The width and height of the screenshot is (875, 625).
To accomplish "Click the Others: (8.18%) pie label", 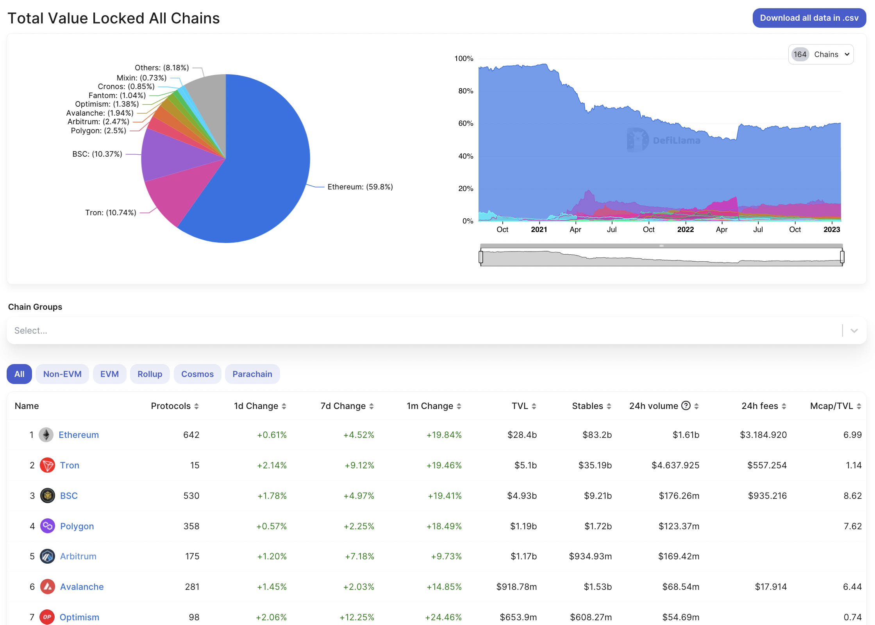I will (162, 68).
